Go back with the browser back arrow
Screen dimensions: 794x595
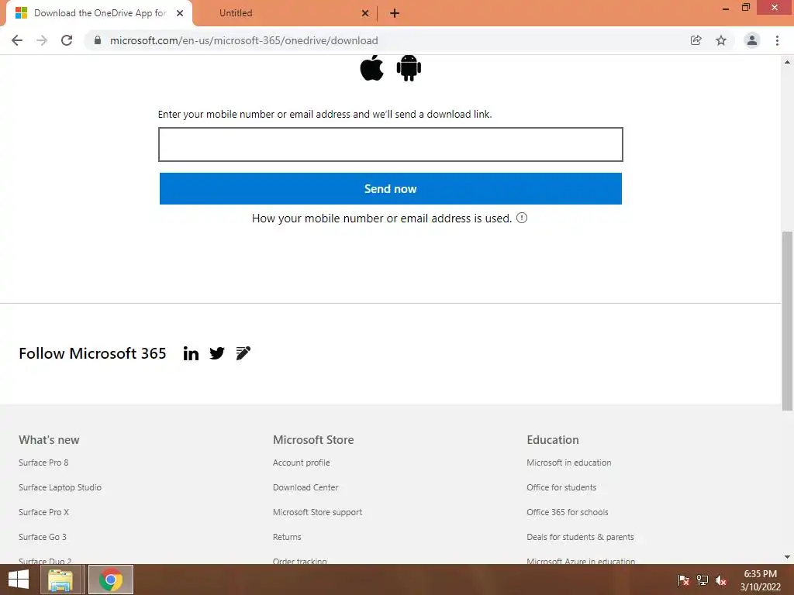tap(17, 40)
